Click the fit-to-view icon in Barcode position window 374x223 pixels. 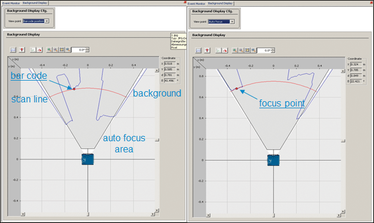(62, 49)
